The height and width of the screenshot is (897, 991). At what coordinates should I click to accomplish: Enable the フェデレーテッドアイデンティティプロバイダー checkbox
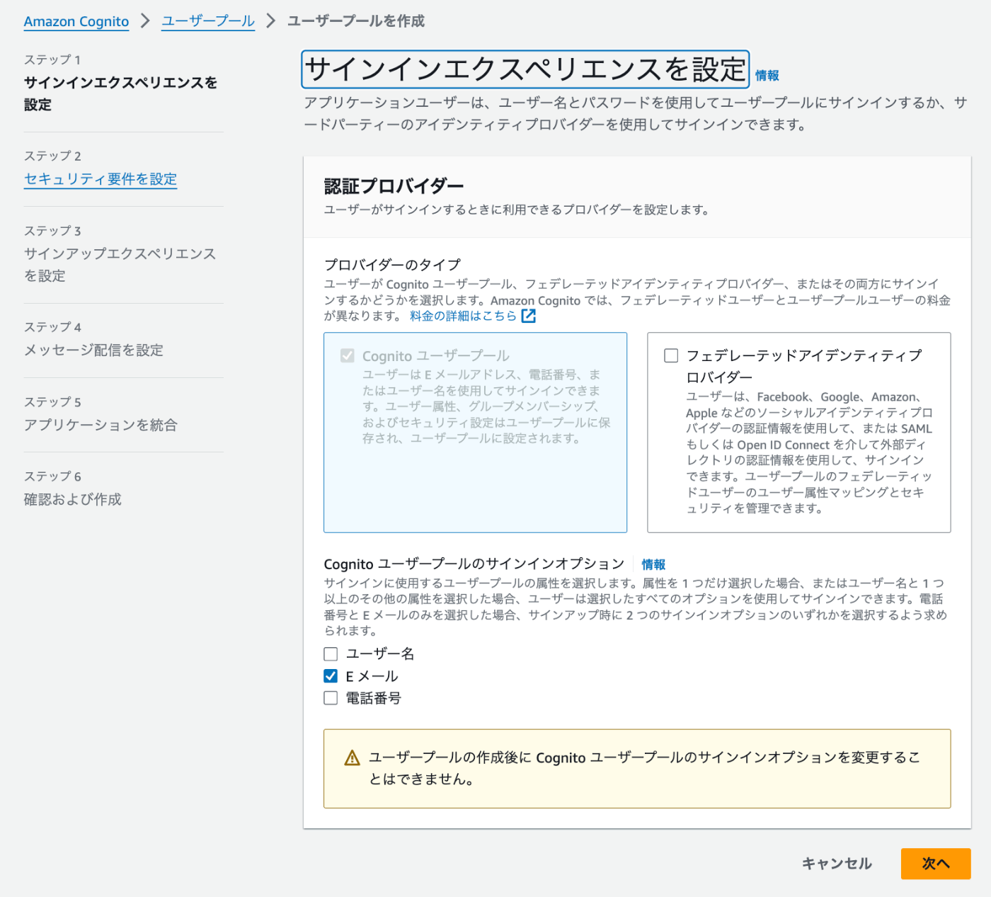pyautogui.click(x=671, y=355)
